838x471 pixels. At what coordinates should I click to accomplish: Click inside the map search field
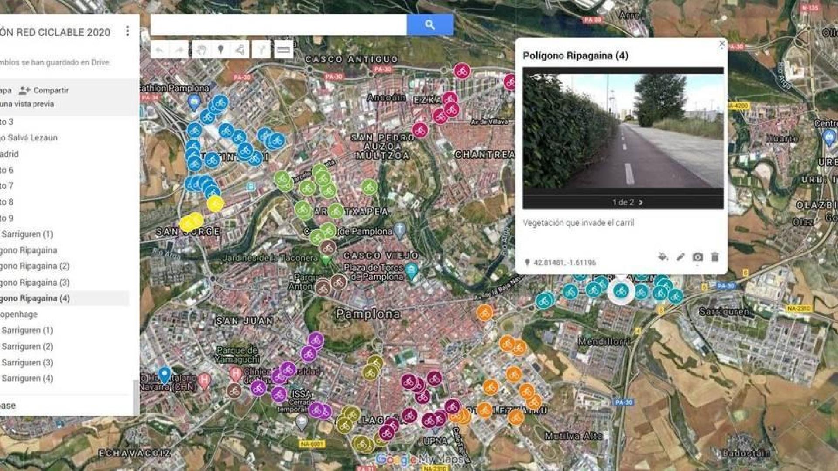click(279, 25)
